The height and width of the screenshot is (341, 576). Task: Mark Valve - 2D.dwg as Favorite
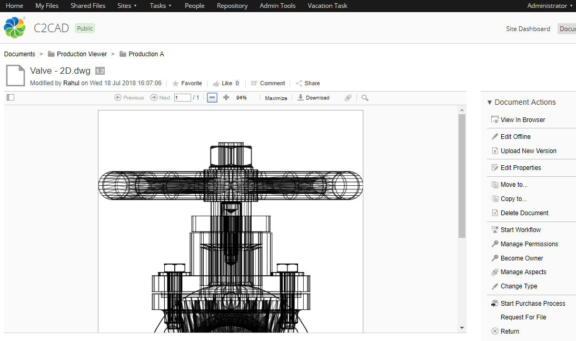tap(187, 83)
